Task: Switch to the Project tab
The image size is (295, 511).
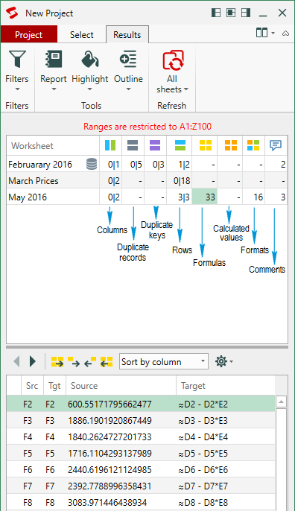Action: [x=29, y=34]
